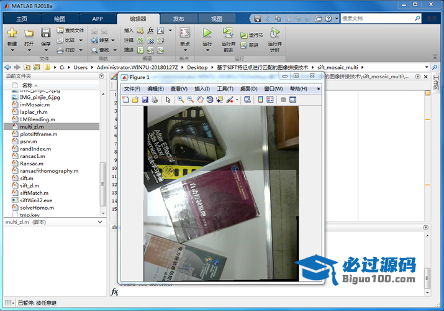Select ransacfithomography.m in the folder list

[x=49, y=170]
